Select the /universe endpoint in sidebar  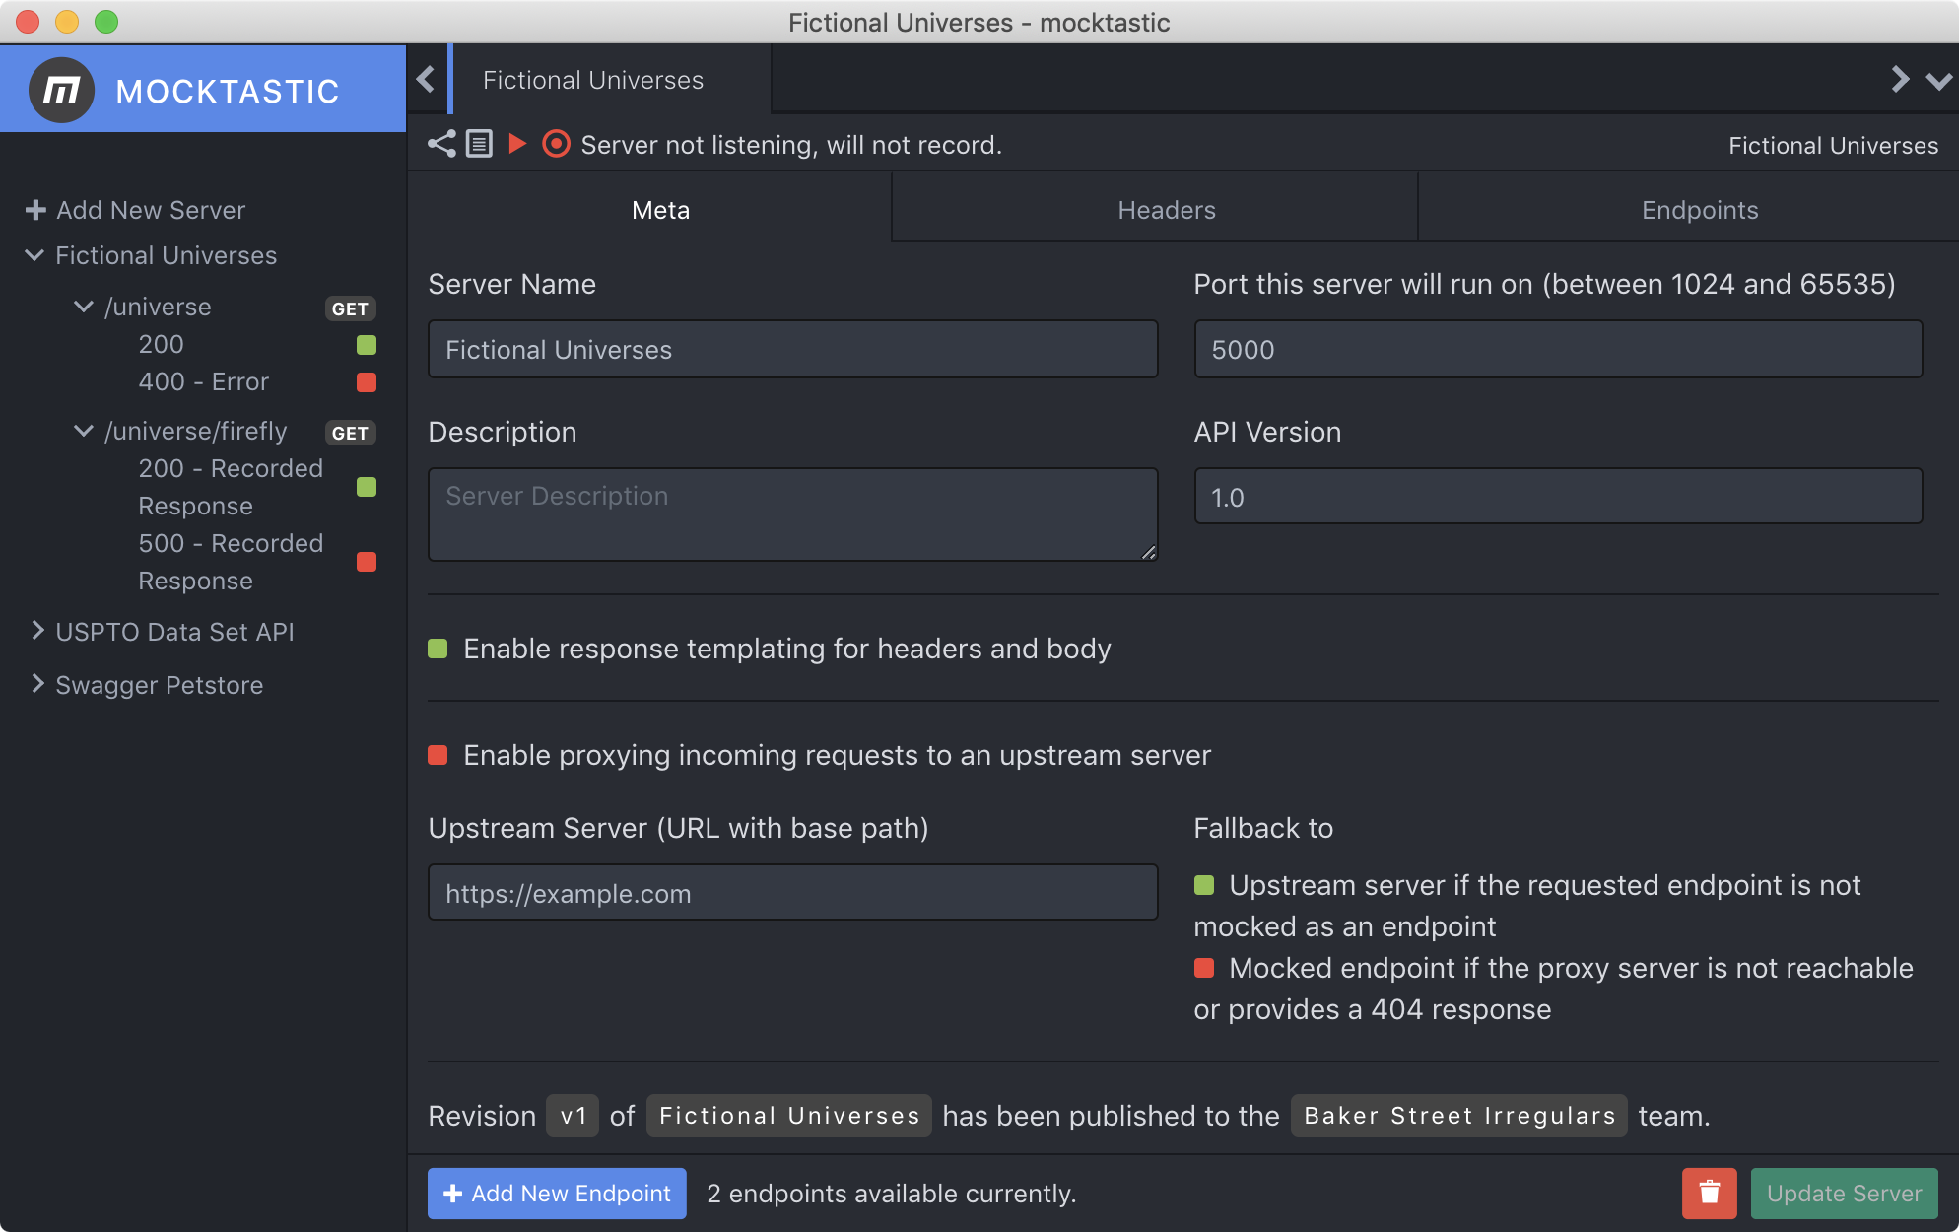(158, 307)
